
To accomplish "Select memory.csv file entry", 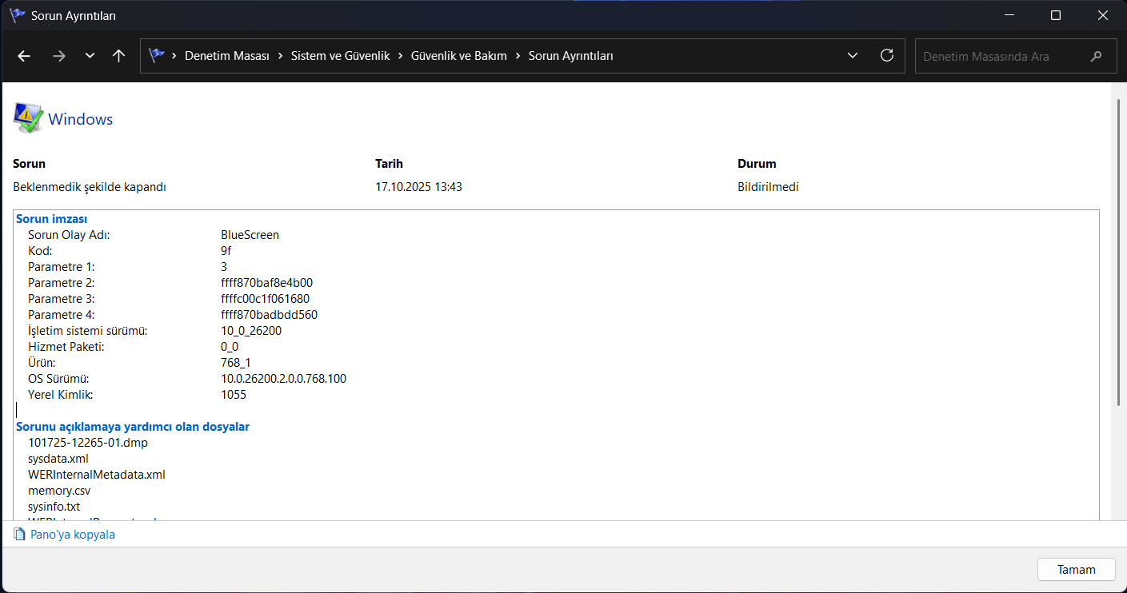I will coord(59,491).
